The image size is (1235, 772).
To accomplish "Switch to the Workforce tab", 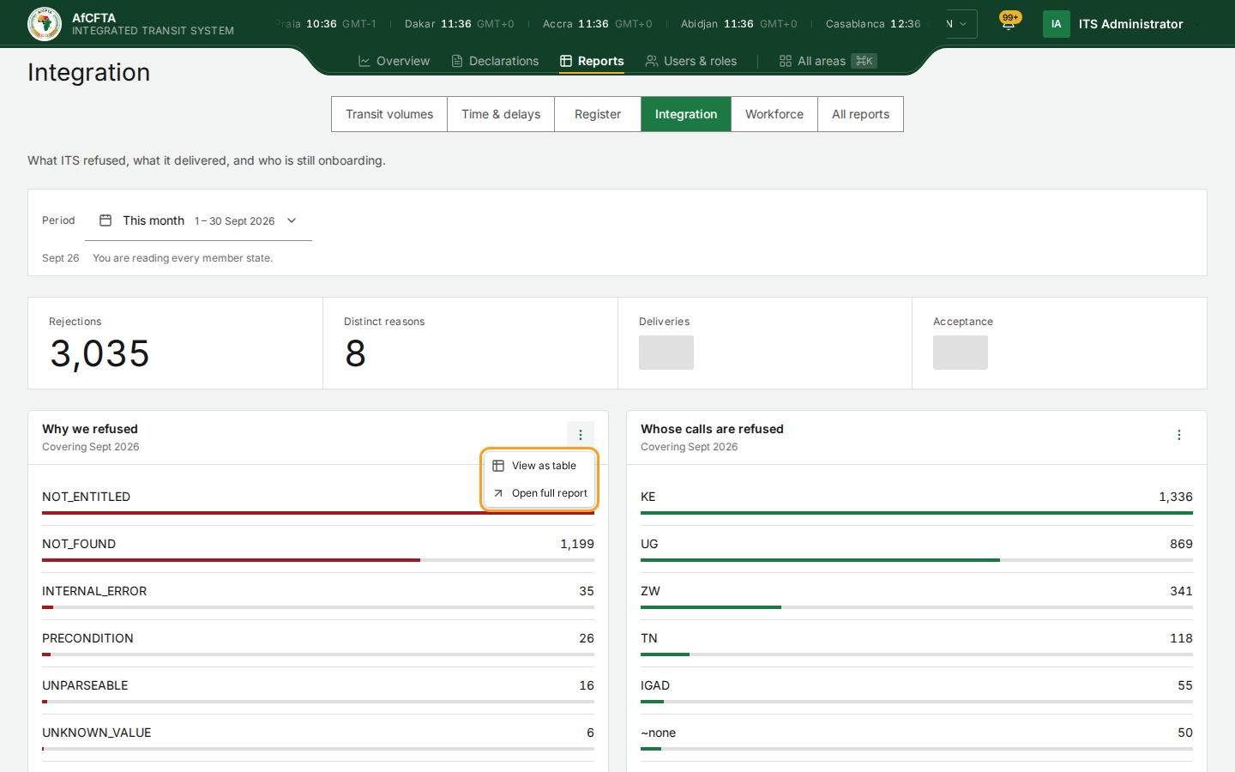I will (x=774, y=114).
